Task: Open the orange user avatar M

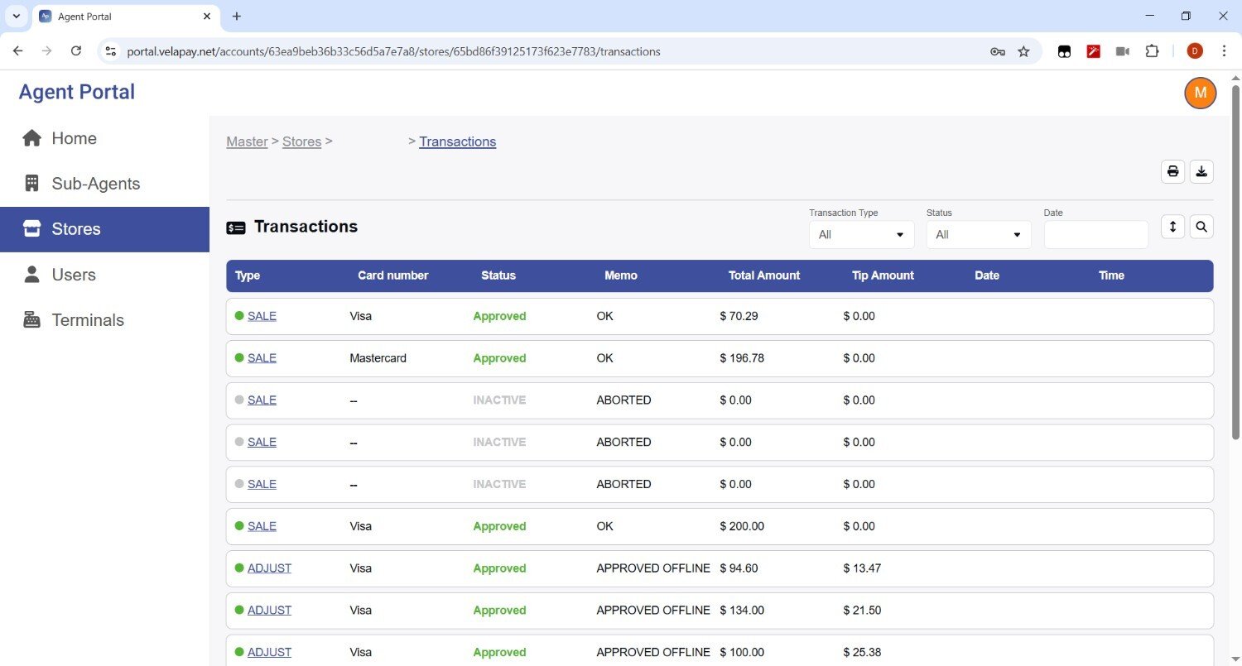Action: tap(1200, 93)
